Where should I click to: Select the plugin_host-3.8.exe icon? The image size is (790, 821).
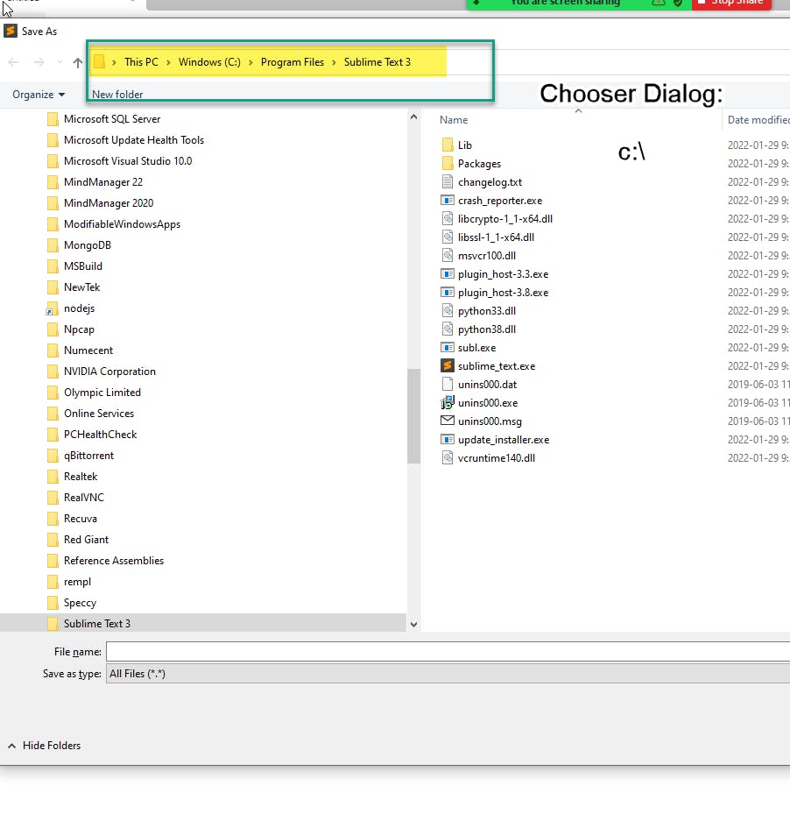(x=448, y=292)
